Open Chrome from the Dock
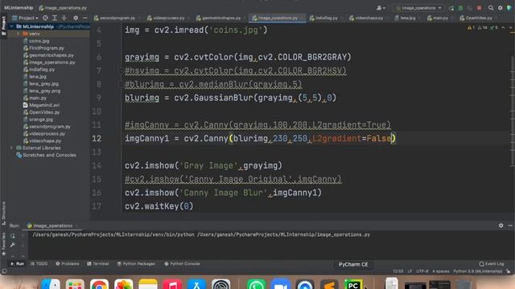This screenshot has width=515, height=289. coord(99,284)
